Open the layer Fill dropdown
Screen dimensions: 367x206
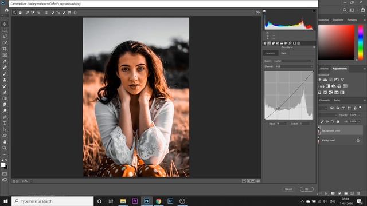(x=360, y=121)
